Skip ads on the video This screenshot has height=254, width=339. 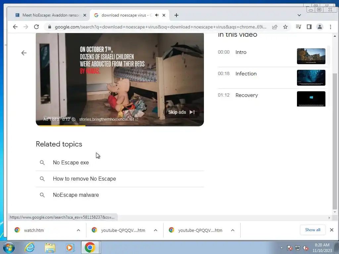181,112
